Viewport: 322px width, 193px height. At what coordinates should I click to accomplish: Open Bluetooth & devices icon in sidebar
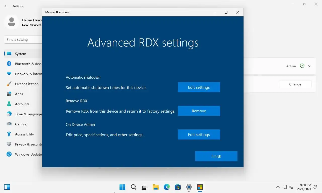9,64
